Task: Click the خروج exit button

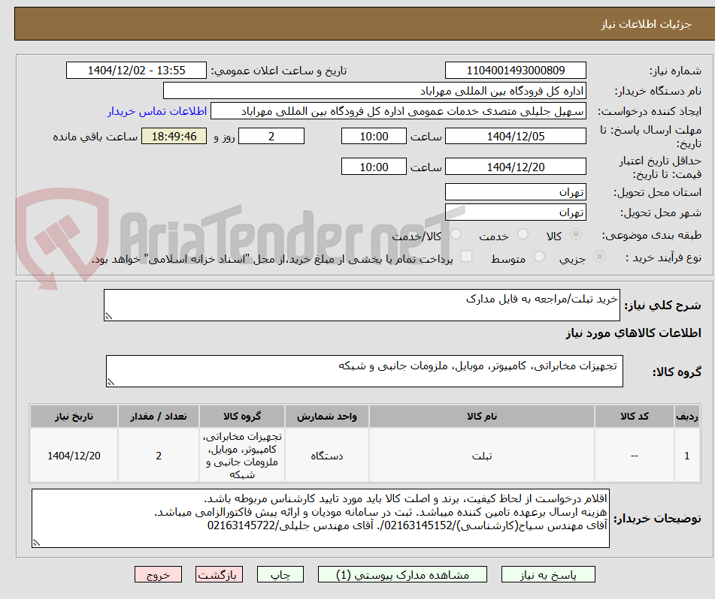Action: click(x=158, y=574)
